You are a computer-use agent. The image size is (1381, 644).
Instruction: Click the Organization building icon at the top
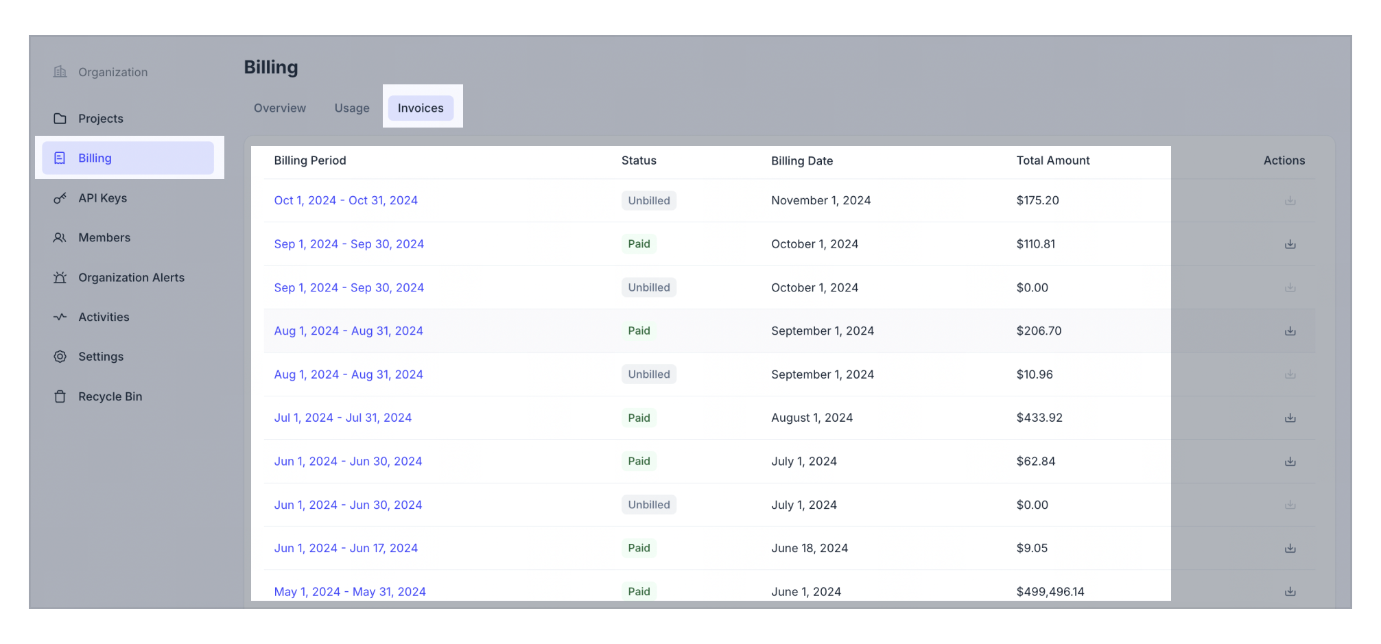pos(60,71)
